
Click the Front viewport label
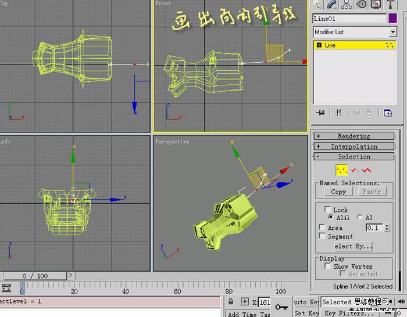click(163, 3)
